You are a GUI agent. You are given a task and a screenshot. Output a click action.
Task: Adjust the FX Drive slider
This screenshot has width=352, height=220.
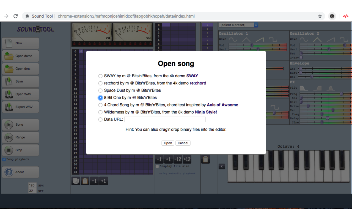click(x=326, y=106)
